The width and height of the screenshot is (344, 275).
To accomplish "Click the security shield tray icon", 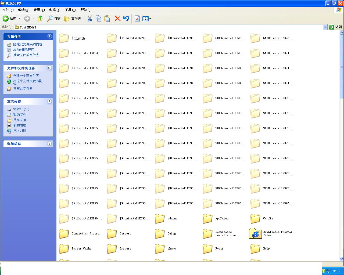I will [x=324, y=271].
